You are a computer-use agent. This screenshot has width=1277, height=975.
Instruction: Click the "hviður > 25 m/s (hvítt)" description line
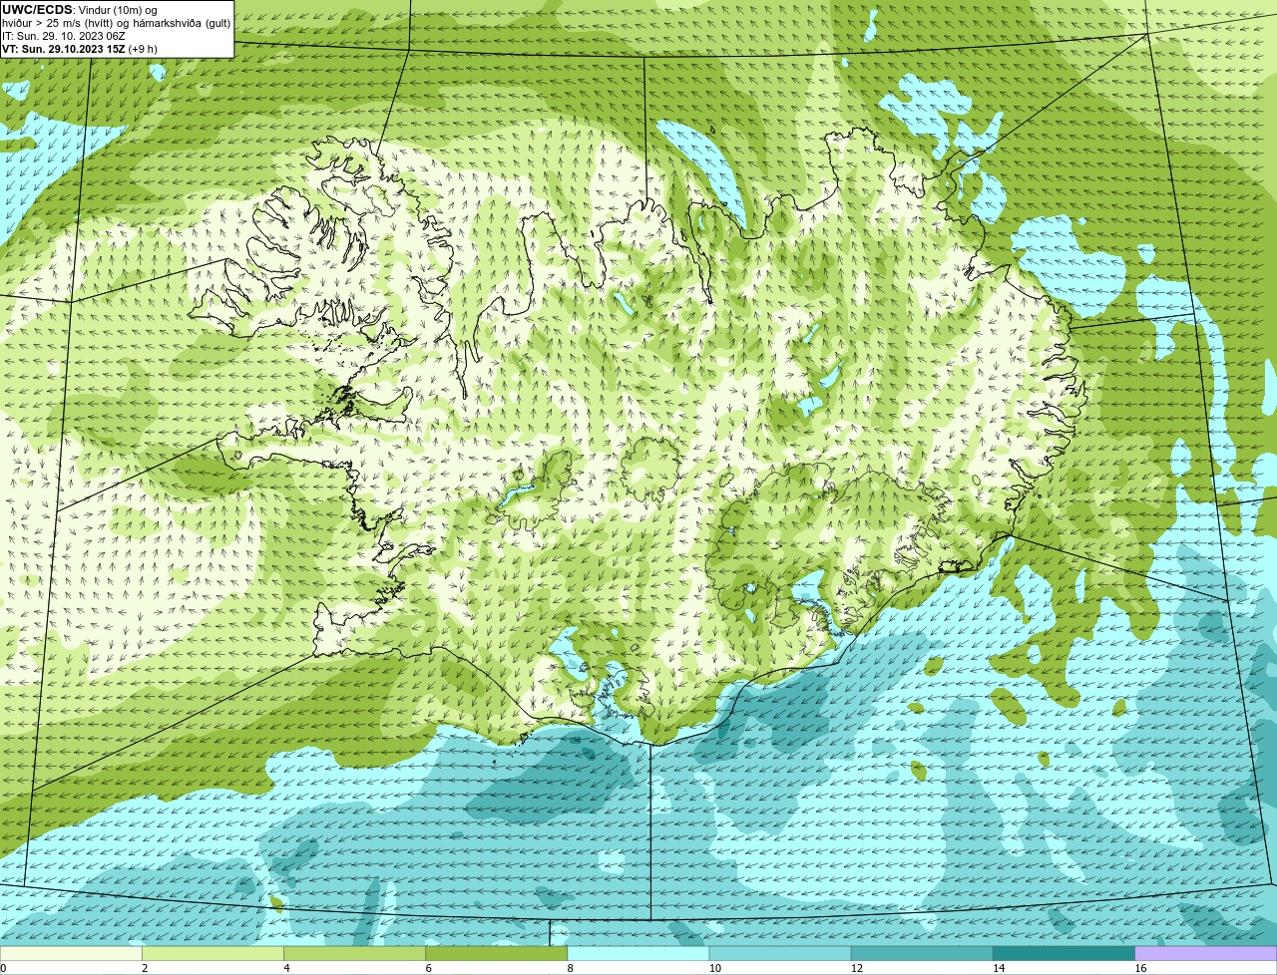[117, 23]
